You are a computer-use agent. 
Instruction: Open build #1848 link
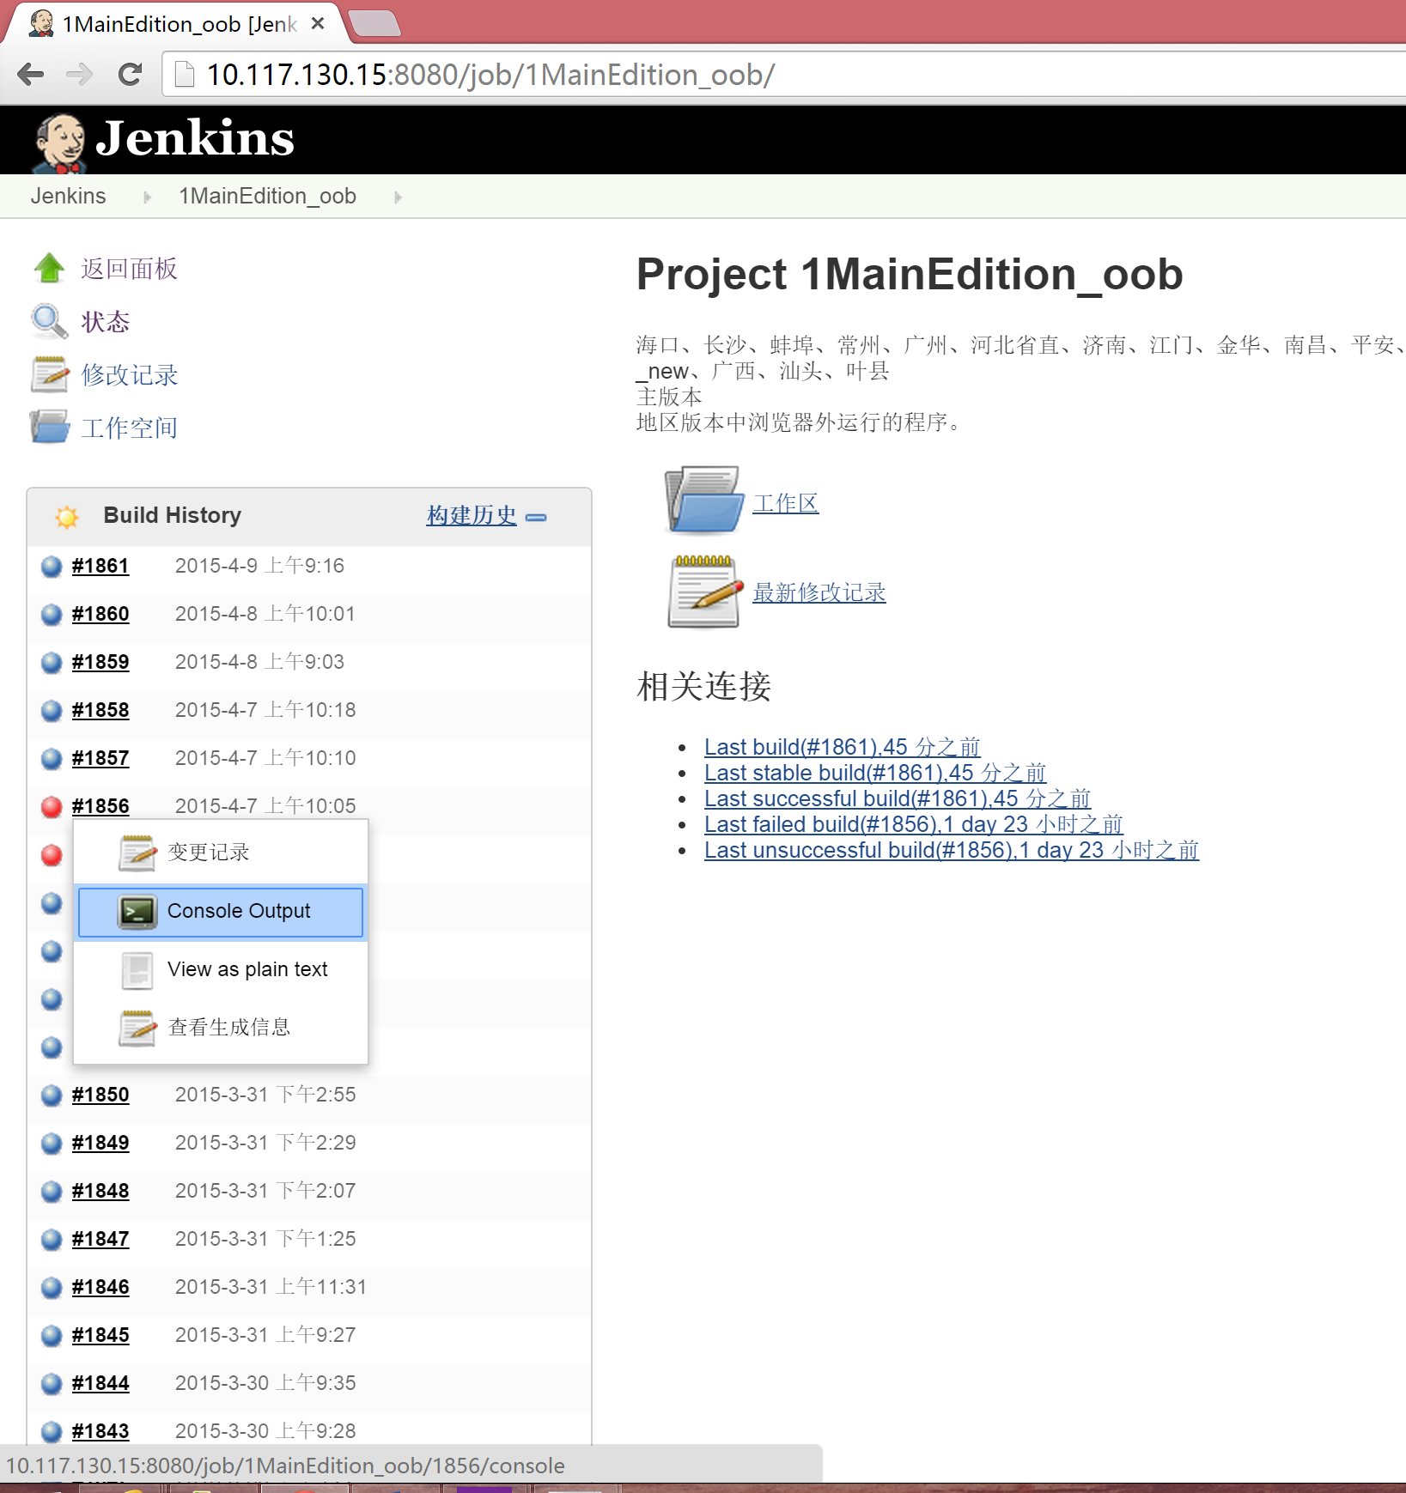[100, 1191]
